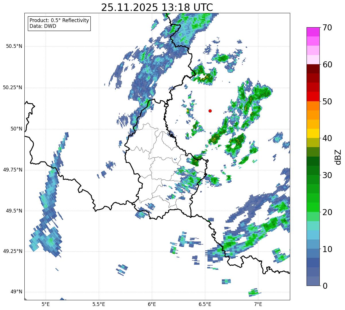The width and height of the screenshot is (345, 310).
Task: Click the bright green colorbar swatch above 20
Action: click(x=313, y=207)
